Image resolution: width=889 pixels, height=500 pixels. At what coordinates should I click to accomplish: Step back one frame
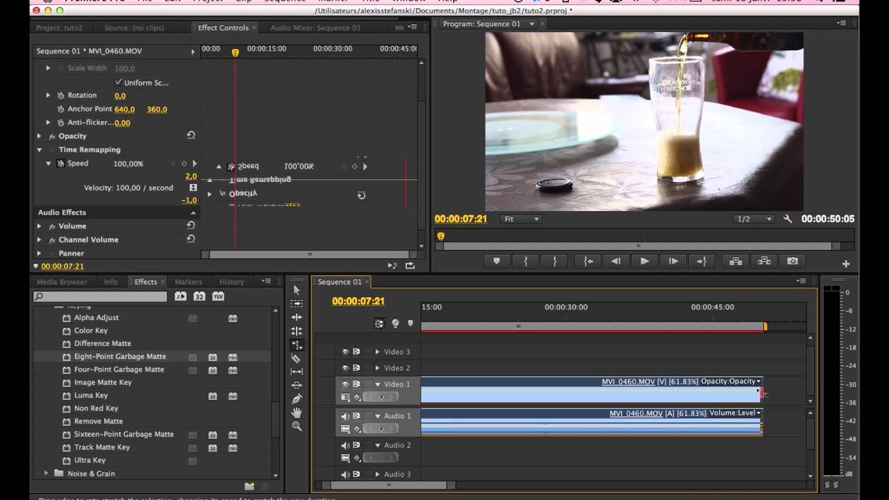[x=616, y=261]
